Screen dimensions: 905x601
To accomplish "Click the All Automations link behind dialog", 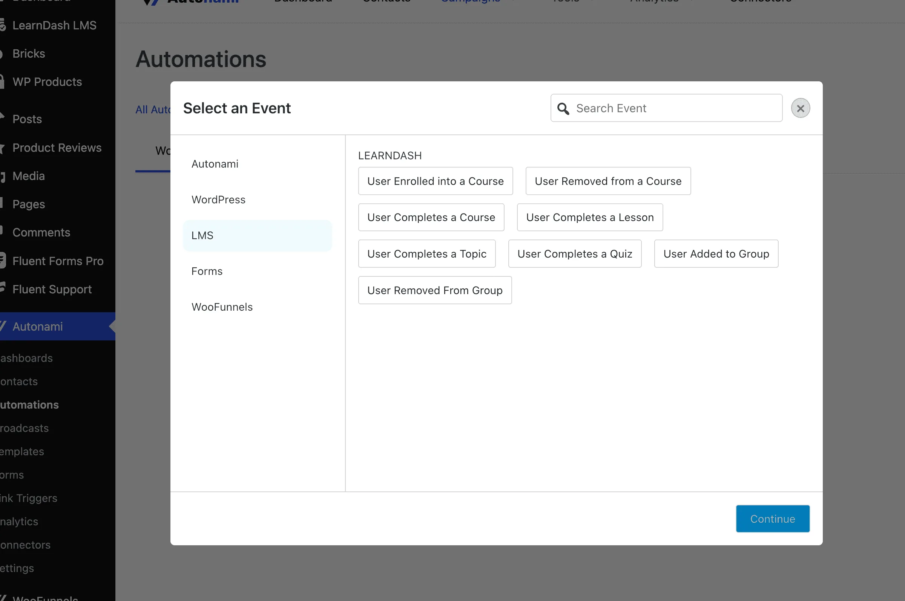I will 153,110.
